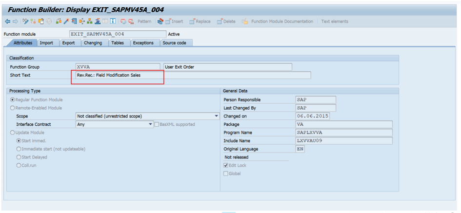
Task: Display the object list hierarchy icon
Action: coord(90,21)
